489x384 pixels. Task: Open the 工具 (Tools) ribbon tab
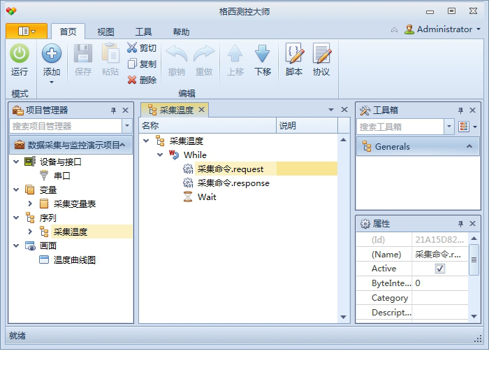click(x=143, y=32)
